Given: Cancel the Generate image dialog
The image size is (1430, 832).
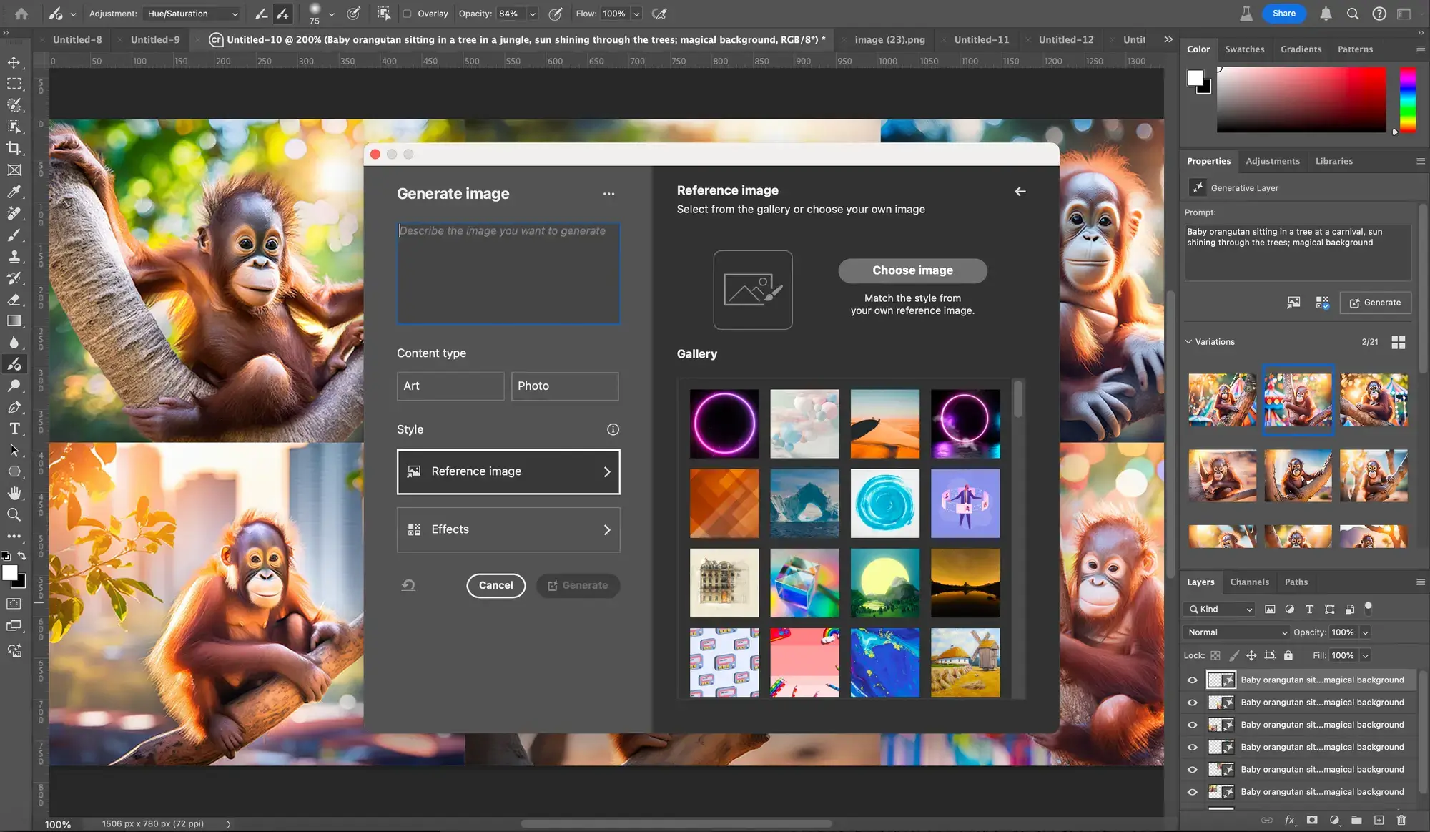Looking at the screenshot, I should pos(495,585).
